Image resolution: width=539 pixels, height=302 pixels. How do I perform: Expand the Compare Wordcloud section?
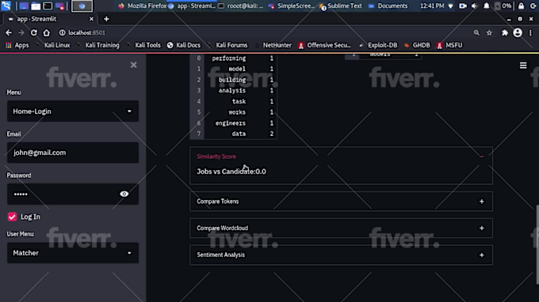(341, 228)
